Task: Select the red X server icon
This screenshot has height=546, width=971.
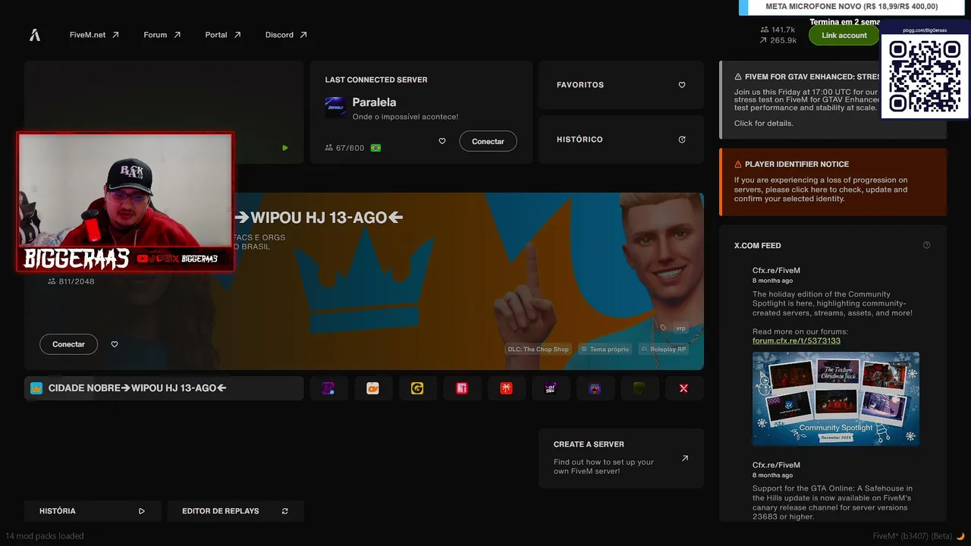Action: [x=683, y=388]
